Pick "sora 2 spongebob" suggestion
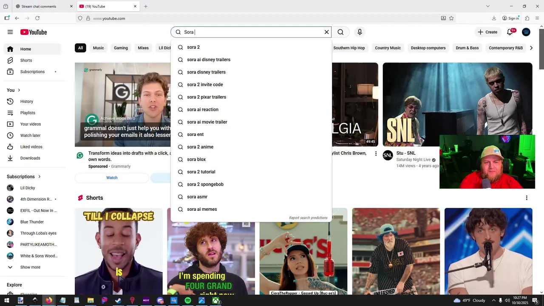The width and height of the screenshot is (544, 306). pos(251,184)
